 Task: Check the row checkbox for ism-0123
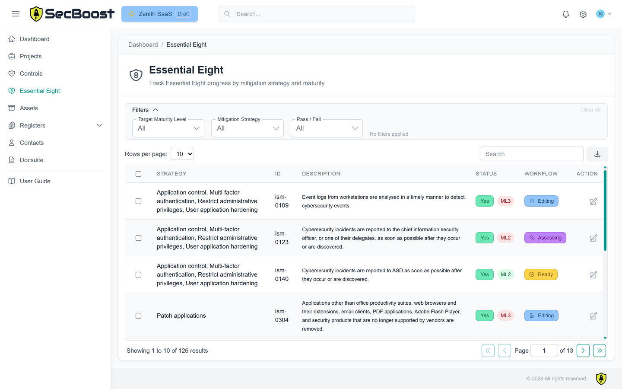coord(138,238)
